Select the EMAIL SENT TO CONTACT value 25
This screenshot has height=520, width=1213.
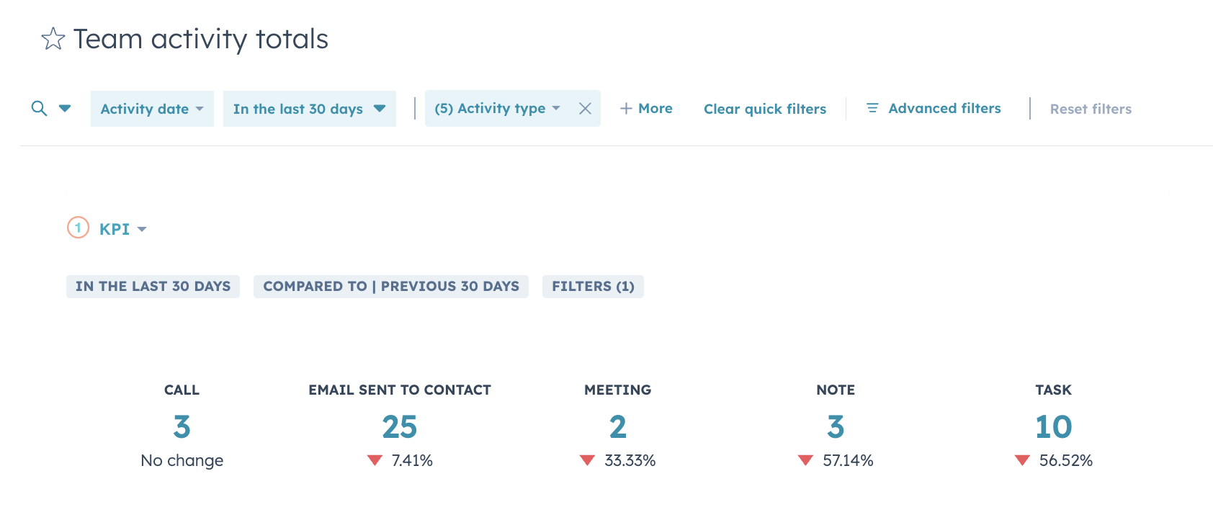[x=400, y=427]
